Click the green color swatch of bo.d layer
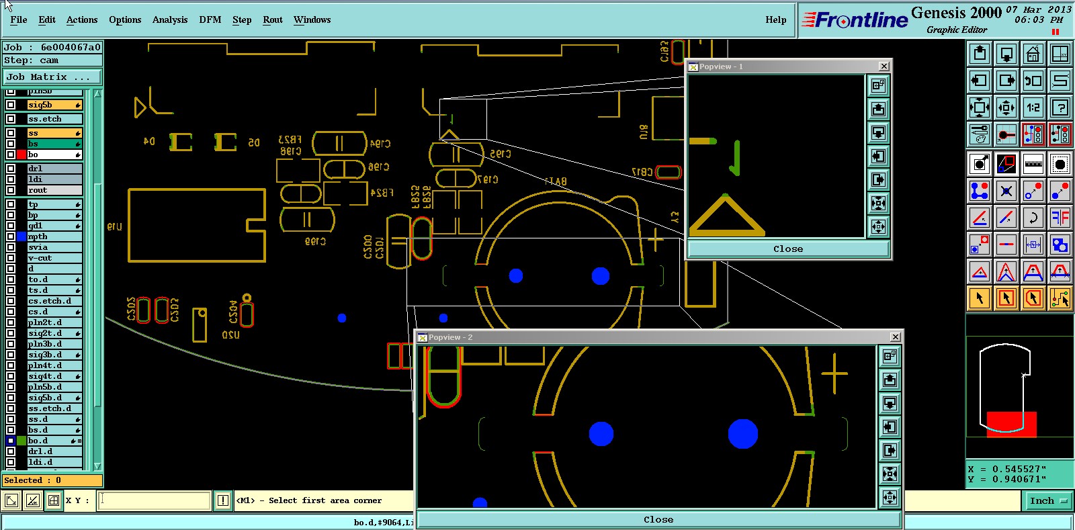The width and height of the screenshot is (1075, 530). coord(21,441)
